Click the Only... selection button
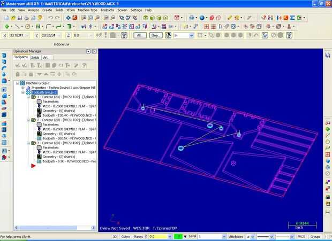Screen dimensions: 332x241 156,35
